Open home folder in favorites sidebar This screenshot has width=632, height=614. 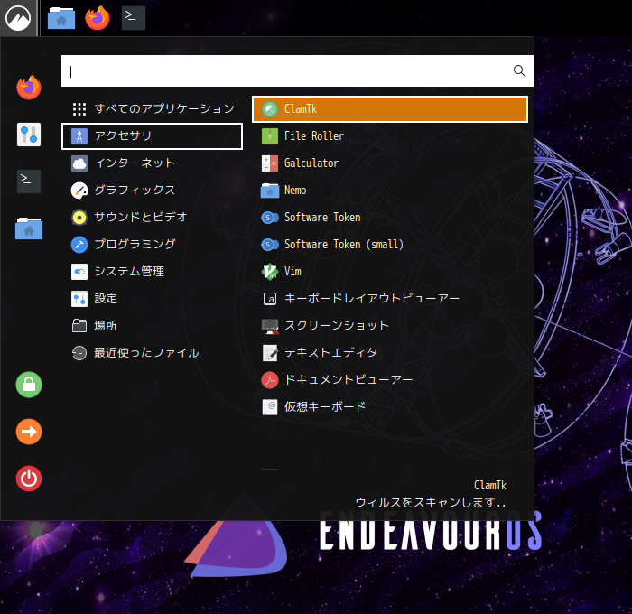[29, 228]
